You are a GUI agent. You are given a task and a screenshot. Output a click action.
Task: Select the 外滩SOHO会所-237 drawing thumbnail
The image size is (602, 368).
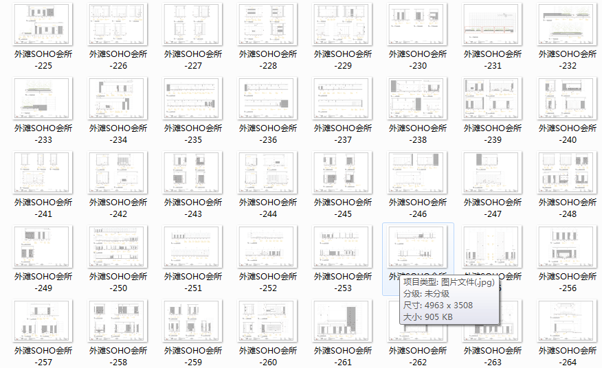[x=342, y=98]
